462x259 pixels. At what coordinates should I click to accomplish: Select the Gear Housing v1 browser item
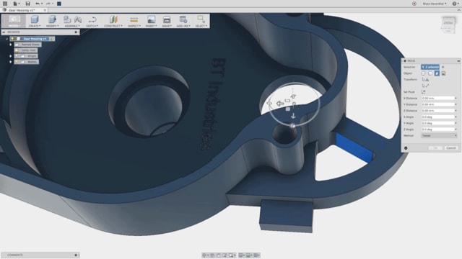[35, 39]
